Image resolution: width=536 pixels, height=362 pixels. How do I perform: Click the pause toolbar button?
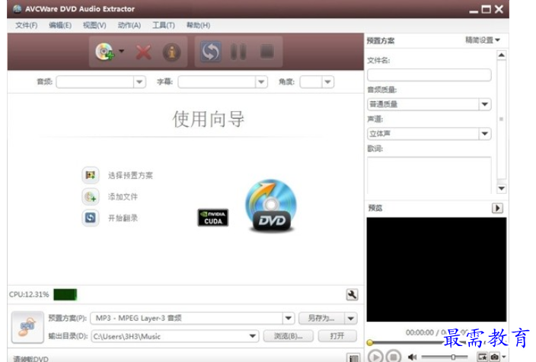pyautogui.click(x=238, y=52)
